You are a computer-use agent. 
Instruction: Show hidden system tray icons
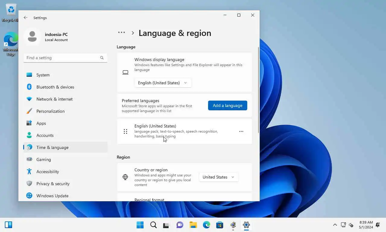pos(335,225)
